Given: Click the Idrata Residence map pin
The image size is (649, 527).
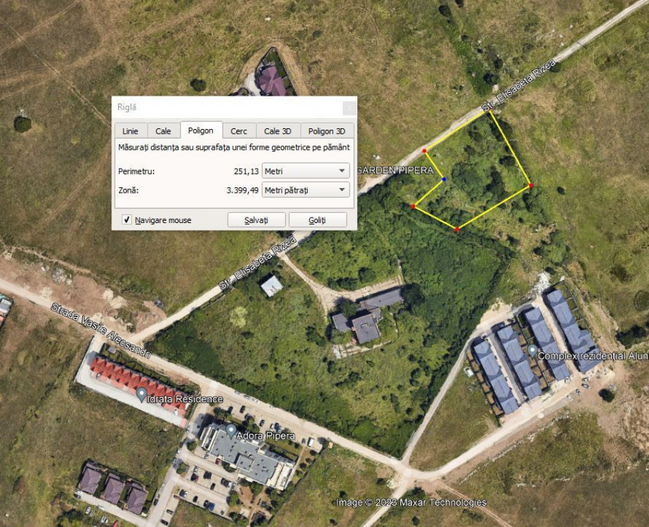Looking at the screenshot, I should 141,395.
